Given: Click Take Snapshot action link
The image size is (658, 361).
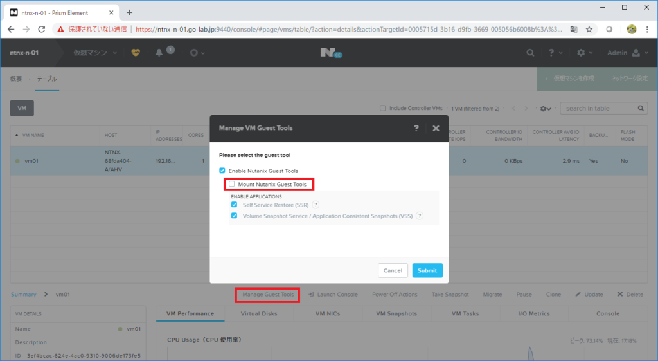Looking at the screenshot, I should point(450,294).
